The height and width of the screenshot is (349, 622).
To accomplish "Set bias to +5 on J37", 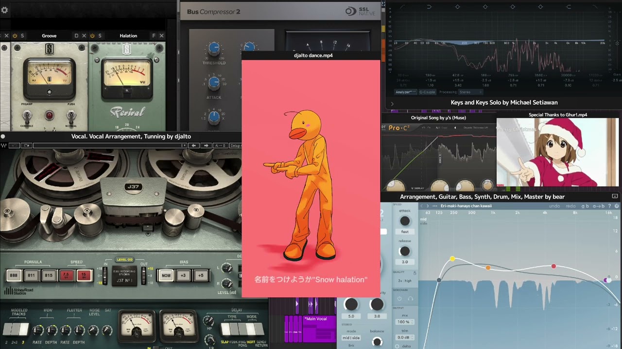I will click(x=201, y=275).
